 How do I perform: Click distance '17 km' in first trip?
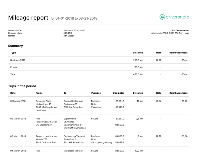coord(140,101)
